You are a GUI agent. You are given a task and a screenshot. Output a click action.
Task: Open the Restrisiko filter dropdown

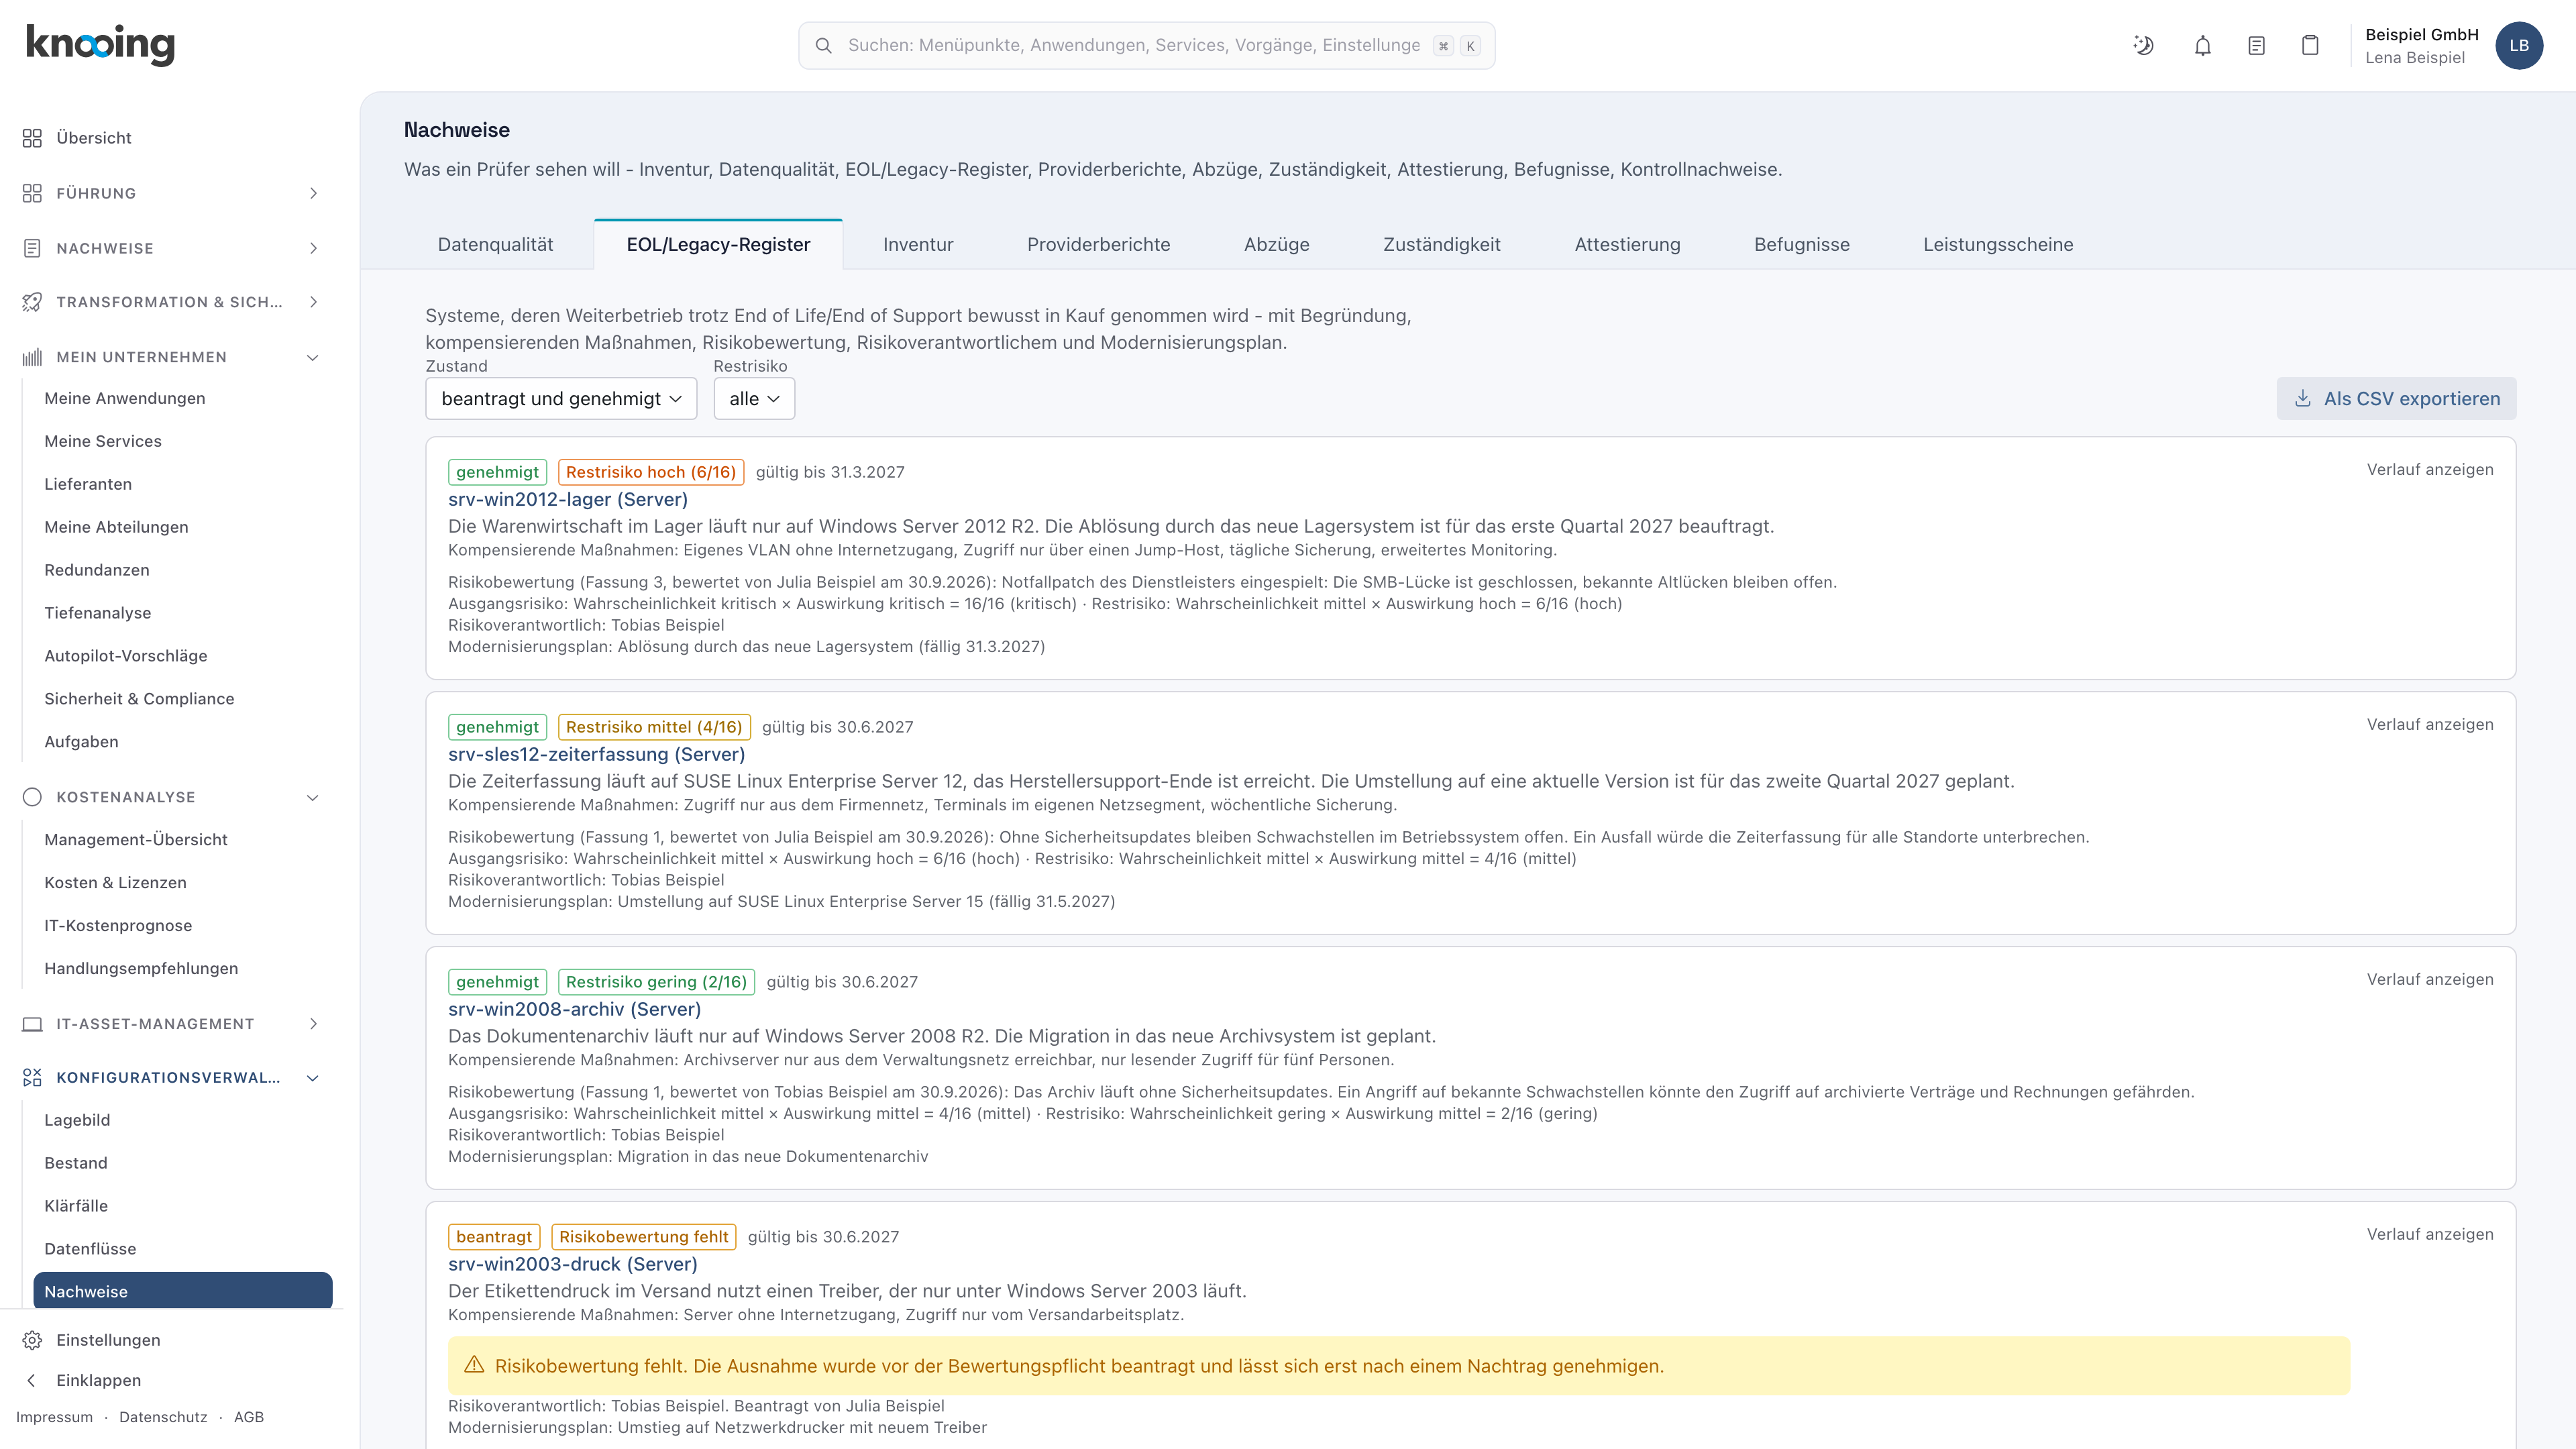point(754,398)
